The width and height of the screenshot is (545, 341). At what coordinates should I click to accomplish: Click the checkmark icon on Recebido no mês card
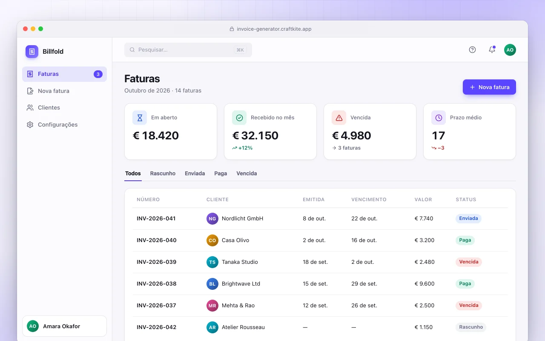point(239,118)
